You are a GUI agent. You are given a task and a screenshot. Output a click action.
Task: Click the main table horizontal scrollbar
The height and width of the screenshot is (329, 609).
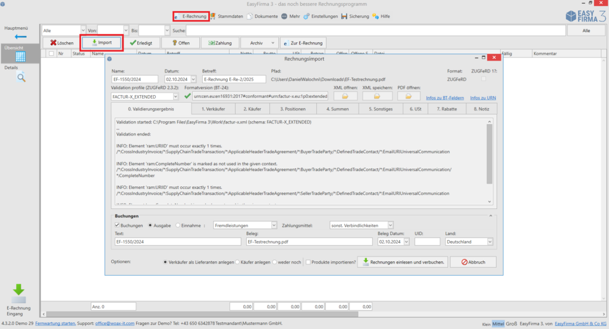coord(202,314)
